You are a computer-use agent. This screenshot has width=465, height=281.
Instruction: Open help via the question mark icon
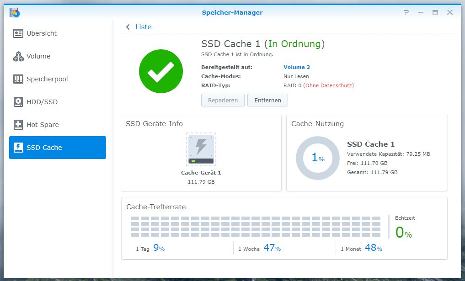tap(406, 12)
